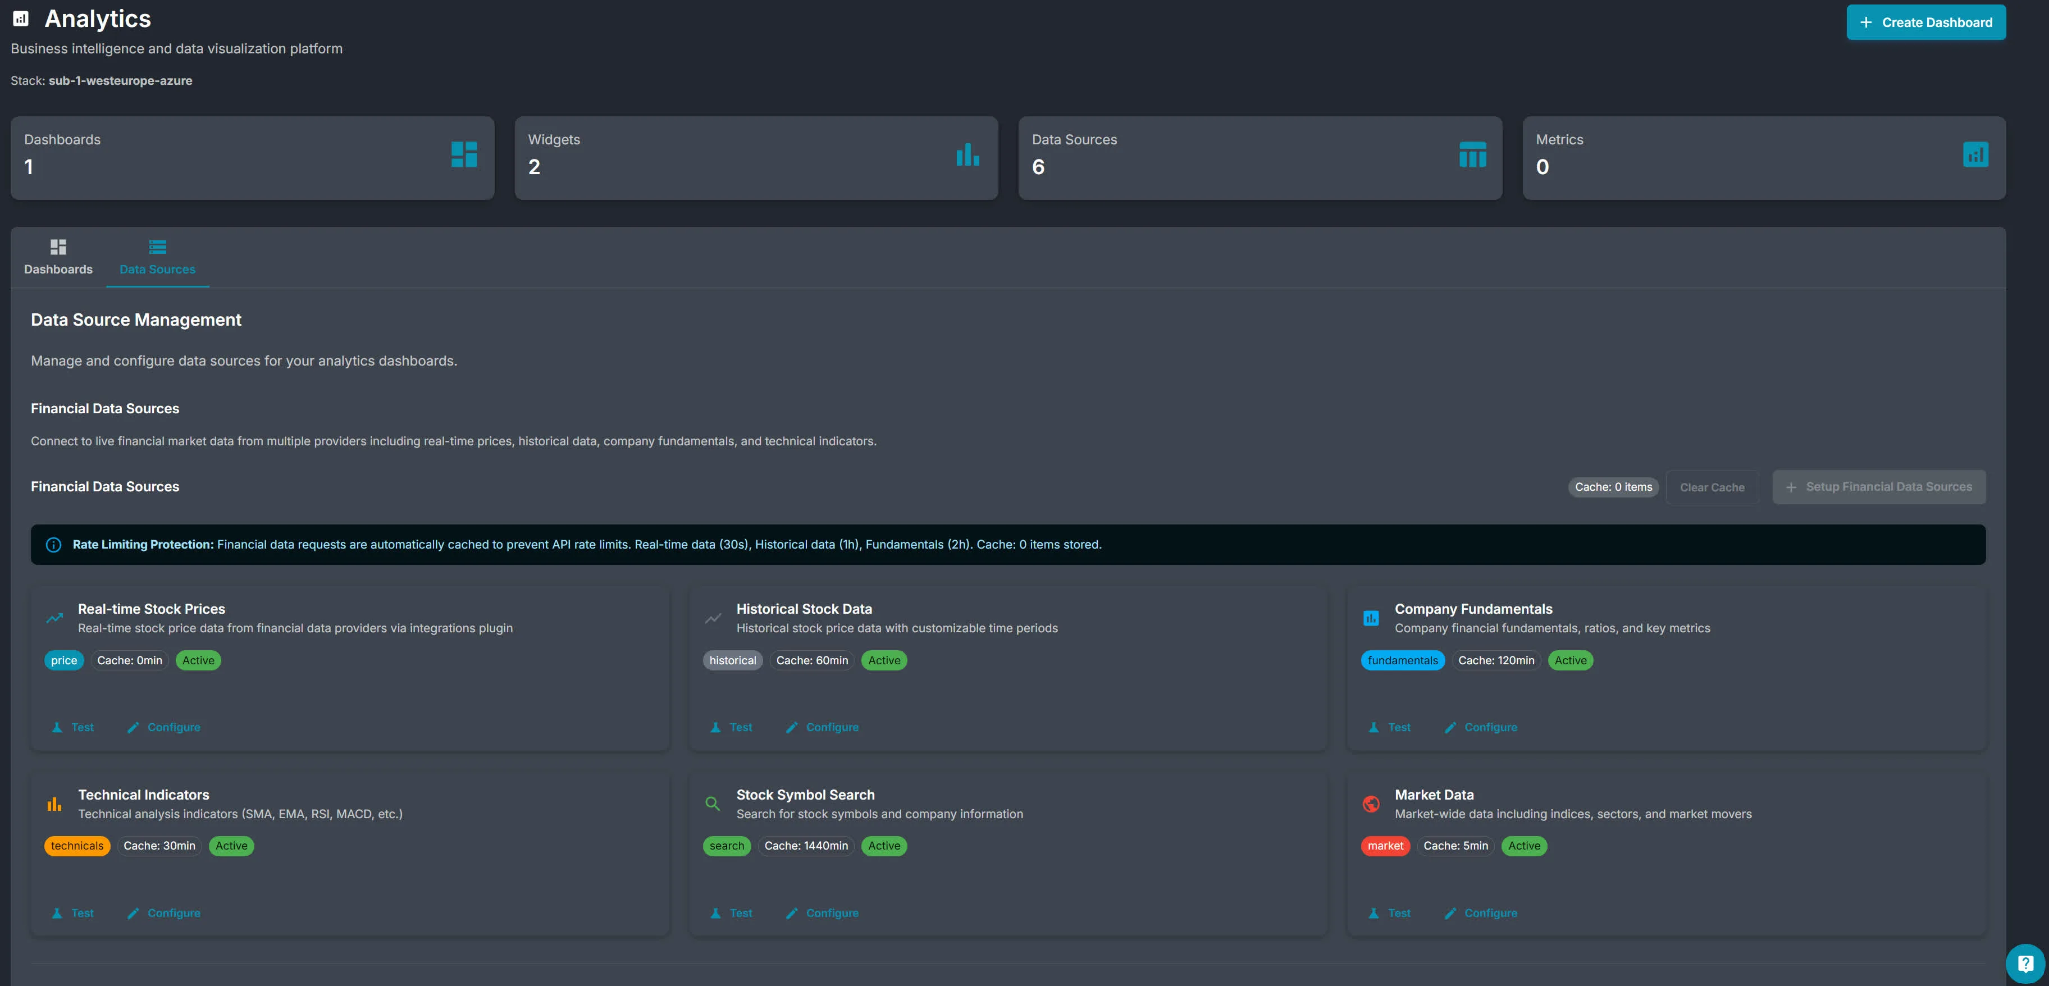Click the 'Cache: 0 items' chip
The width and height of the screenshot is (2049, 986).
(1613, 487)
